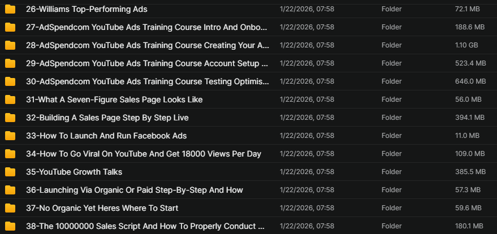Open the 29-AdSpendcom Account Setup folder

(147, 63)
